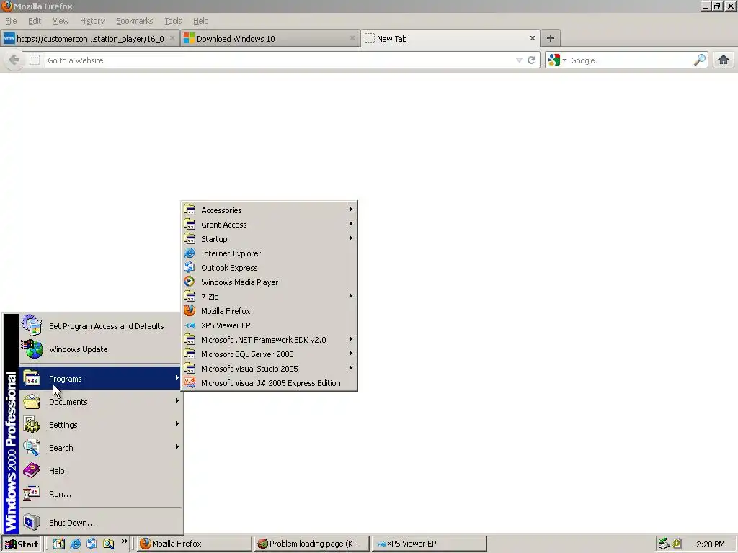Click the Go to a Website address field
The image size is (738, 553).
(x=279, y=60)
